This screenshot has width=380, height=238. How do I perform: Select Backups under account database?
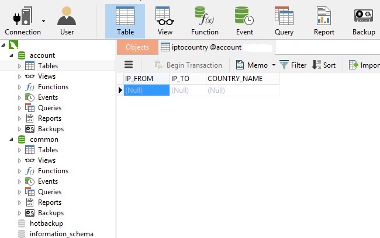point(51,129)
